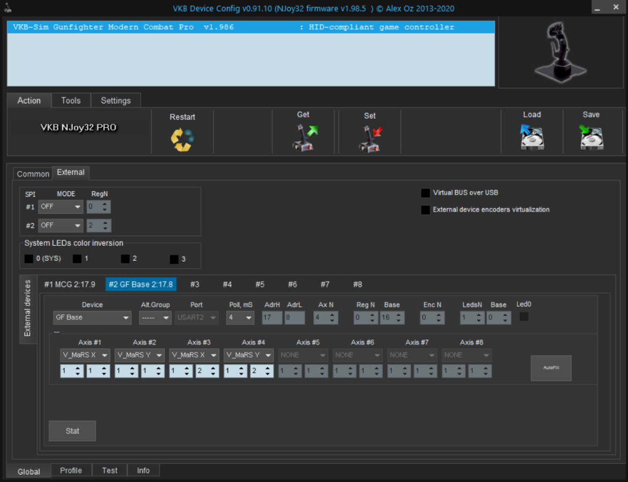Click the joystick device image
The image size is (628, 482).
coord(560,52)
